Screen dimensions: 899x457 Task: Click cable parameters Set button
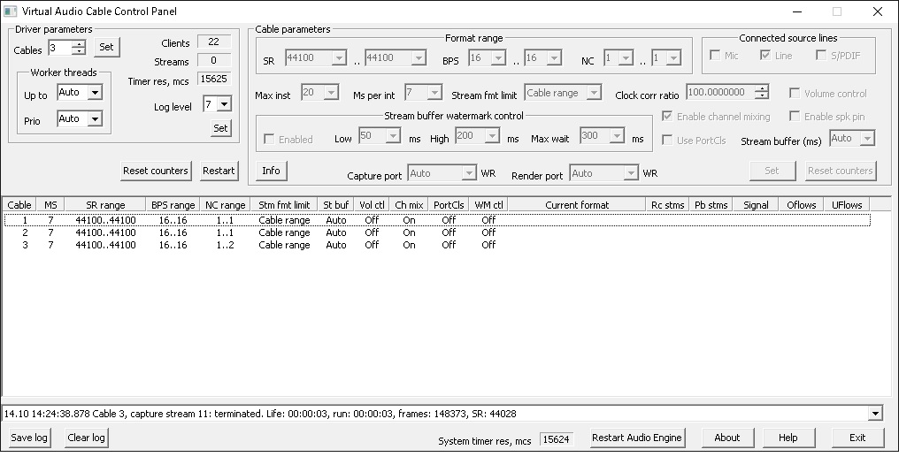(772, 171)
